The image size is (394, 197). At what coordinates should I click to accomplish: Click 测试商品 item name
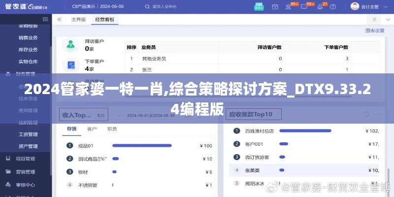[x=93, y=159]
